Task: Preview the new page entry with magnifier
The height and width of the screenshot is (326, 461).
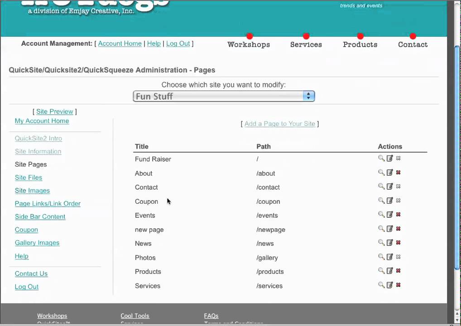Action: click(381, 229)
